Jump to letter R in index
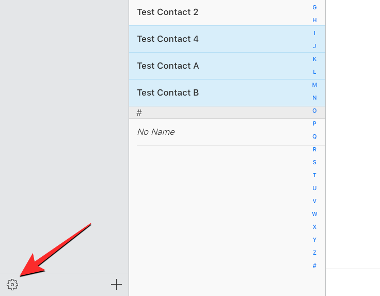The image size is (380, 296). point(314,149)
